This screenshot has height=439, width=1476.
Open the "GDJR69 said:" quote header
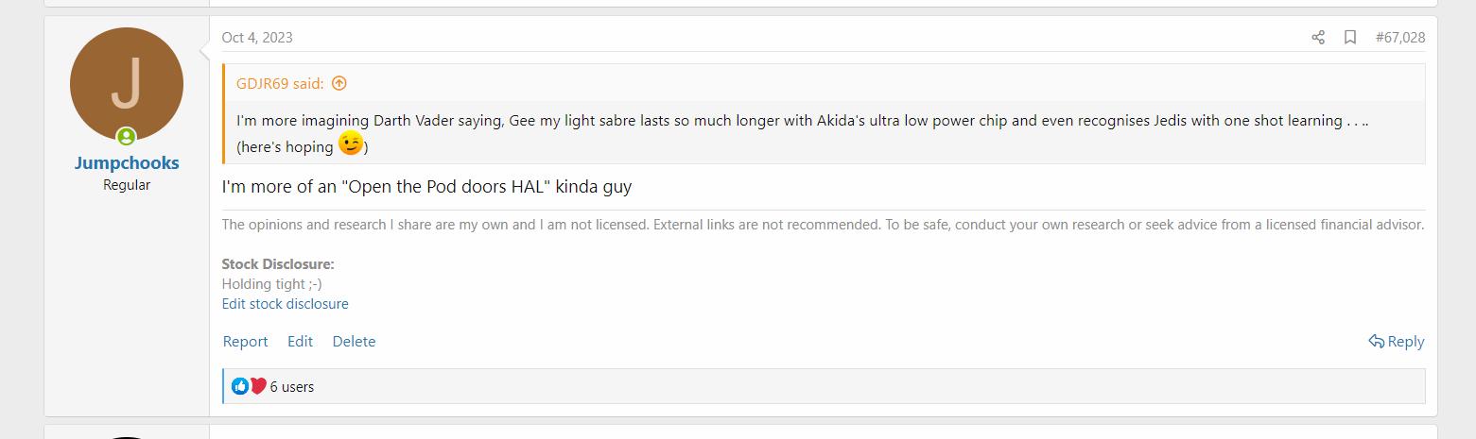click(280, 83)
